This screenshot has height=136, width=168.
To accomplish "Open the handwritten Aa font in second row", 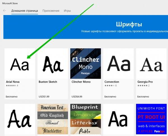I will tap(20, 119).
